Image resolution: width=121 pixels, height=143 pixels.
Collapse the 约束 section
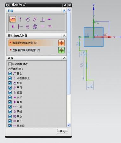(64, 10)
